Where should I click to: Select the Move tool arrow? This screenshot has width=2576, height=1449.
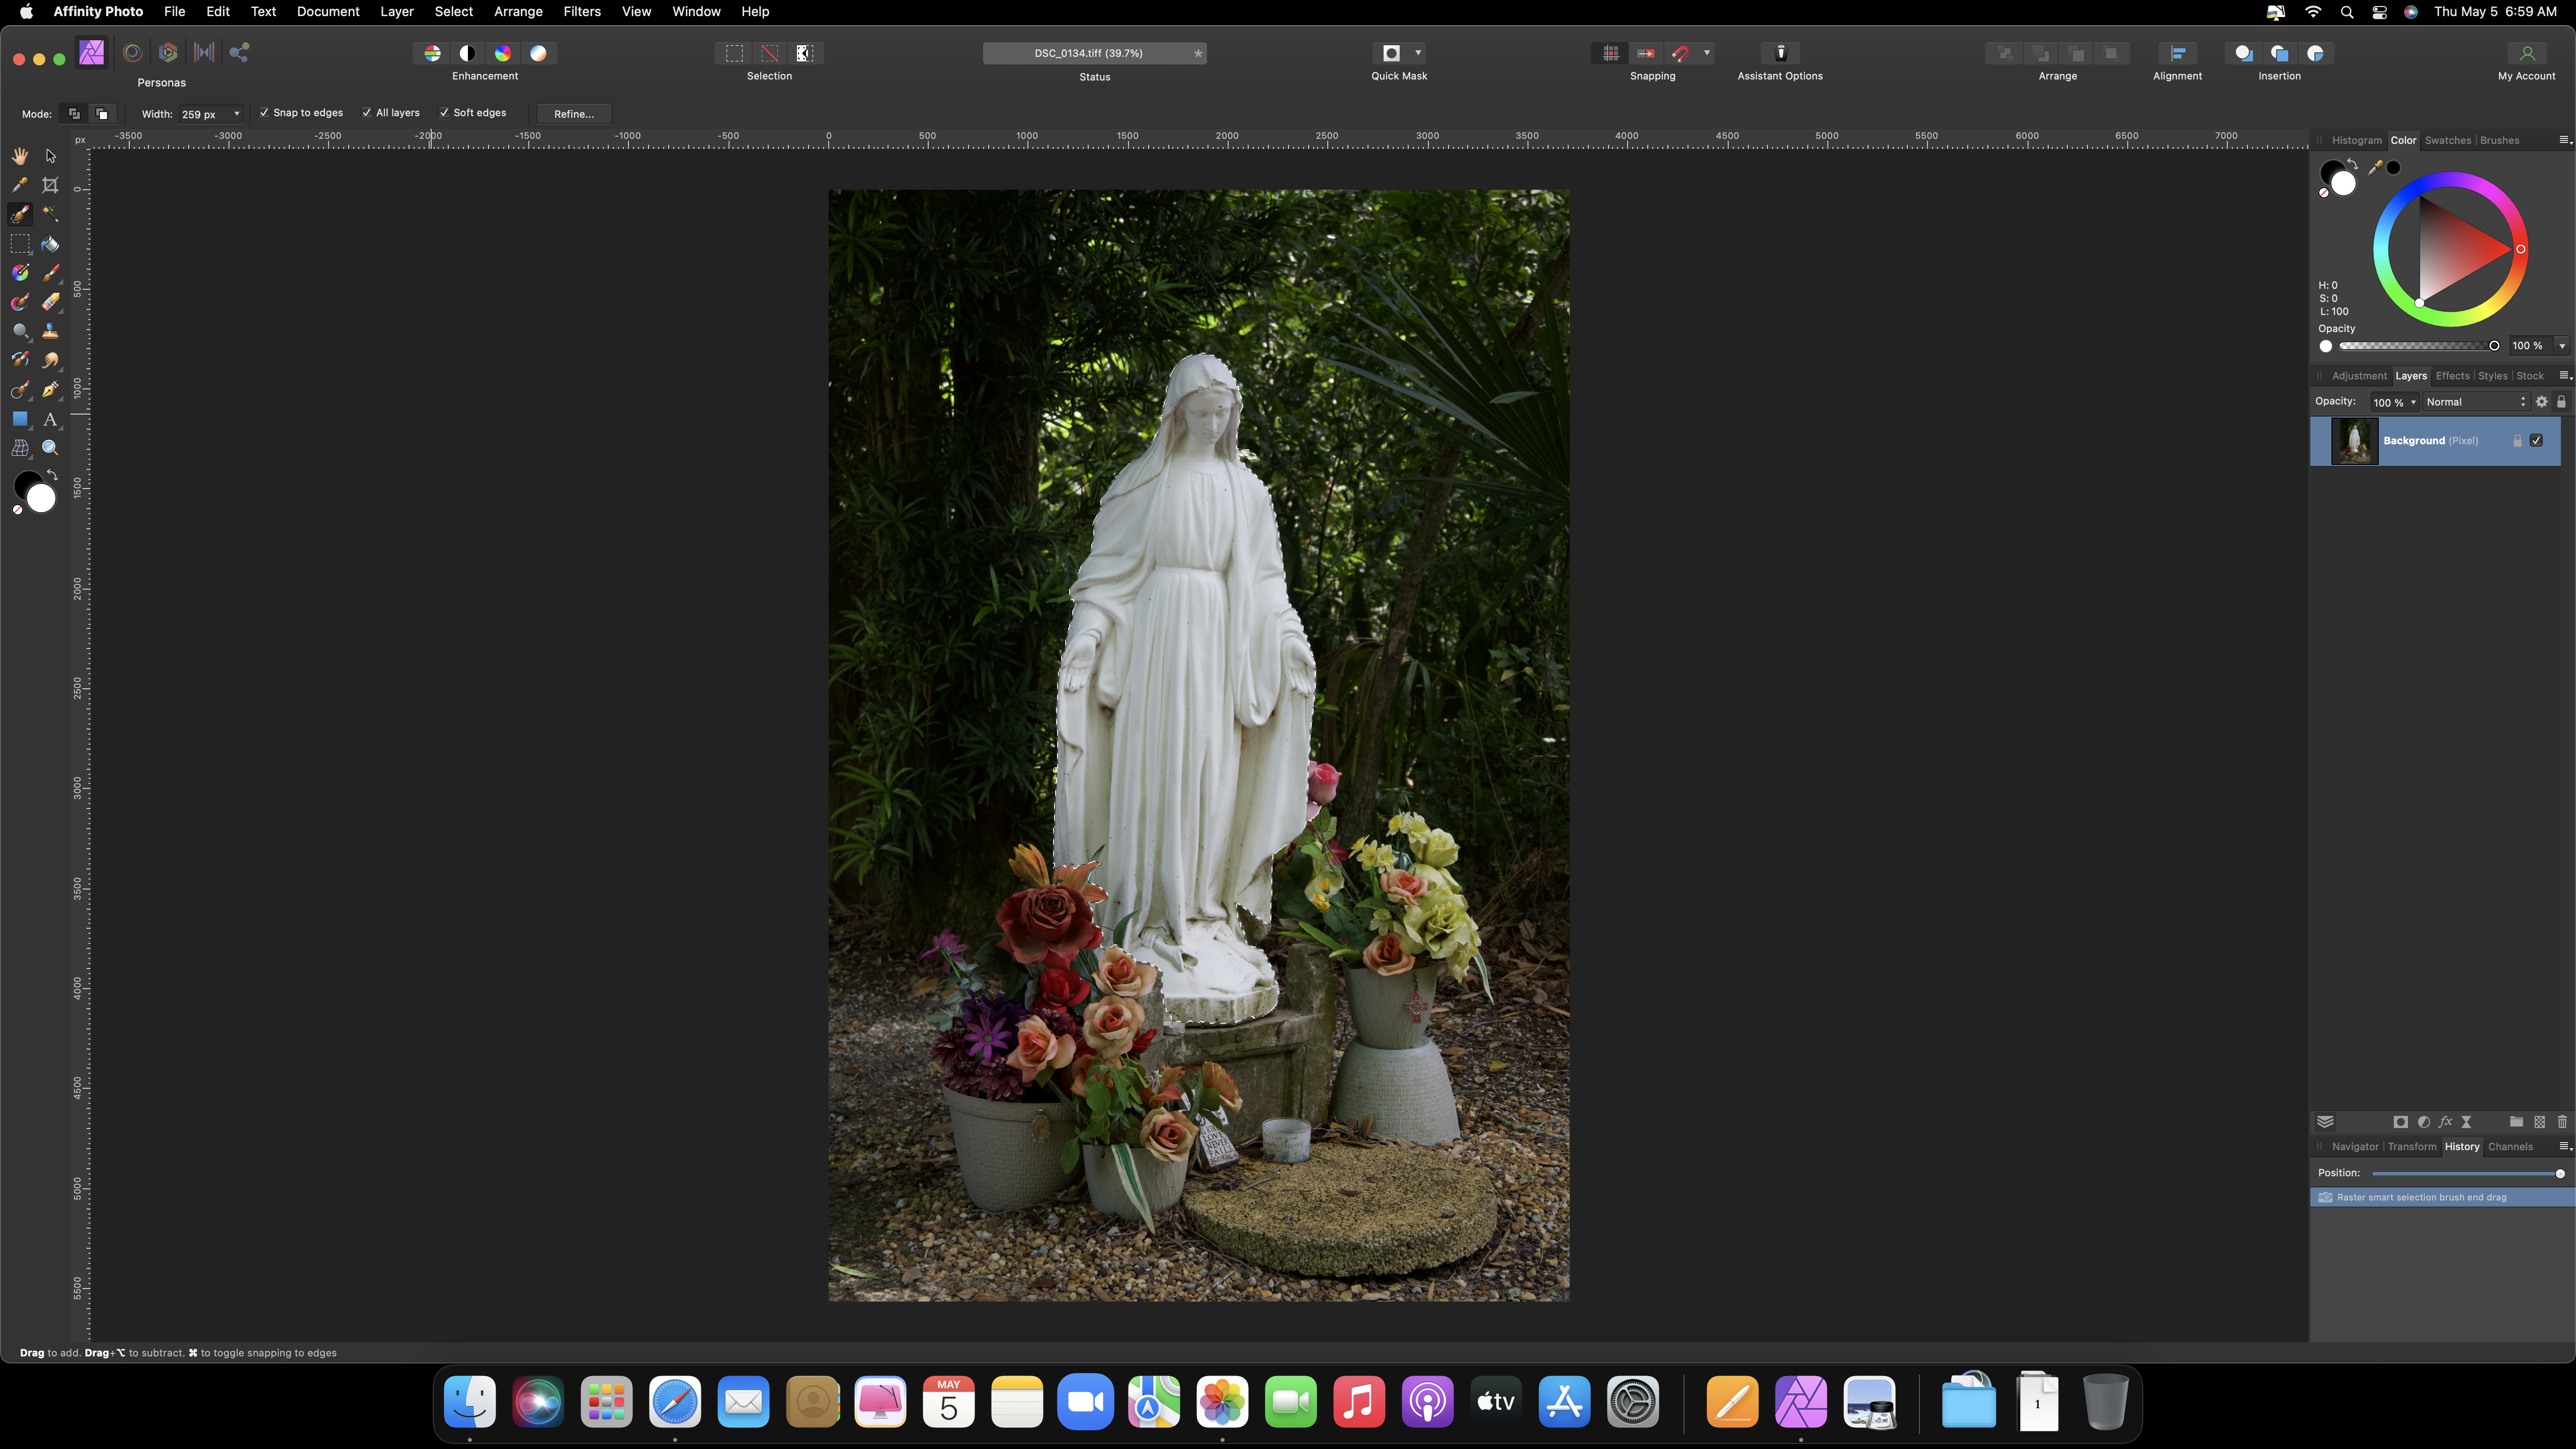(x=50, y=156)
